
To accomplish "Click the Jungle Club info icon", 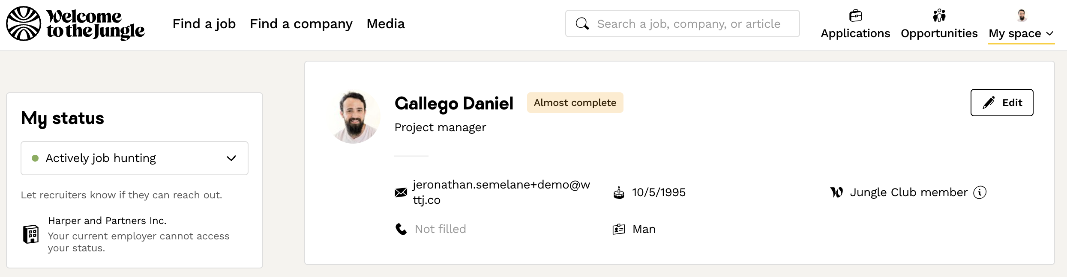I will coord(980,192).
